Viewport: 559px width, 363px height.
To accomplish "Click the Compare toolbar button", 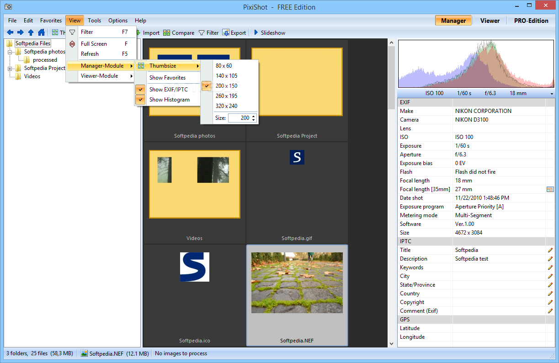I will pyautogui.click(x=179, y=33).
